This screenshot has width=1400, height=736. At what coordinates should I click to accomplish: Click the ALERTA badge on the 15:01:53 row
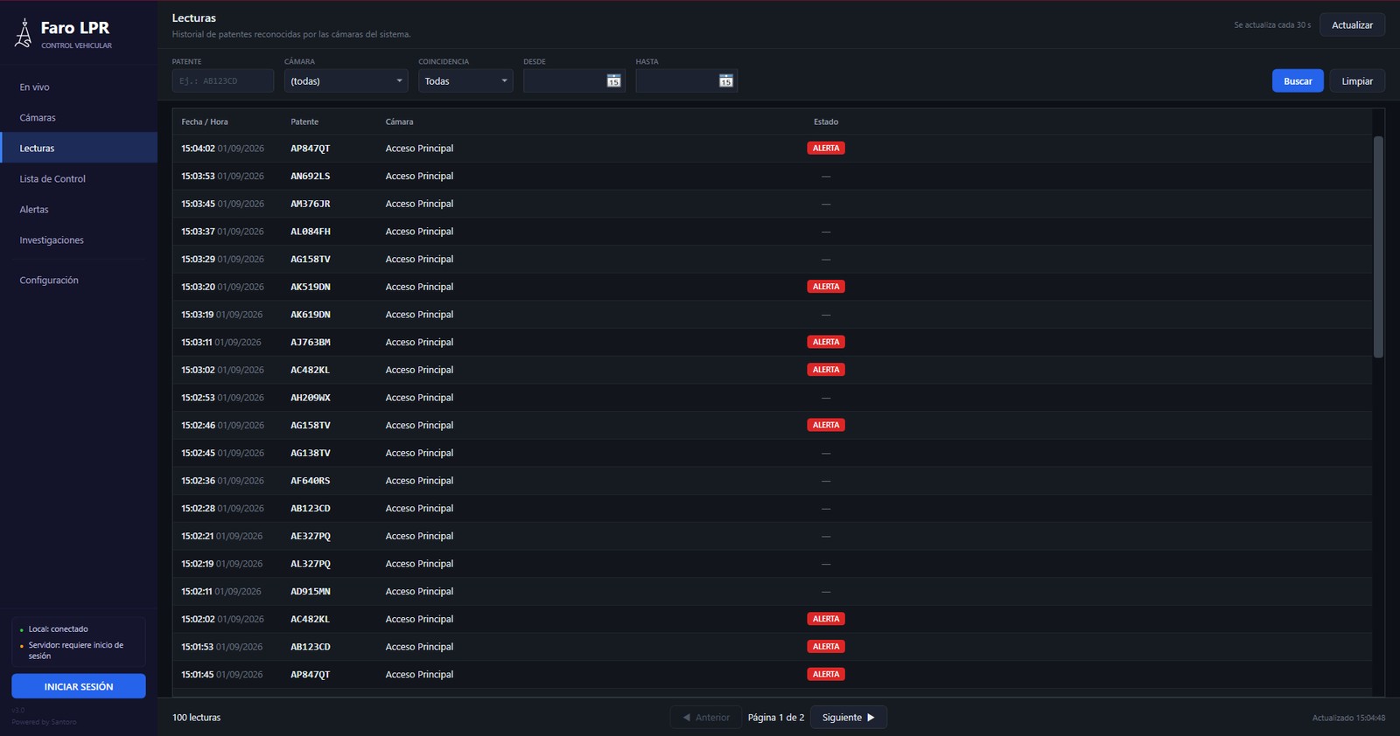click(826, 647)
